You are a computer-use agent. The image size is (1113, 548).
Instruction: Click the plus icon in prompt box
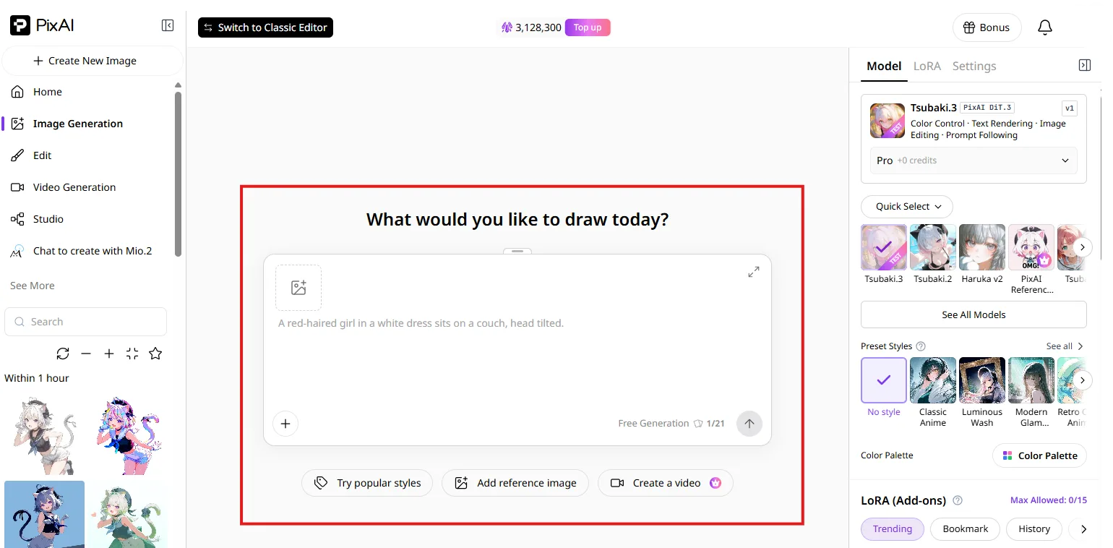pos(285,424)
